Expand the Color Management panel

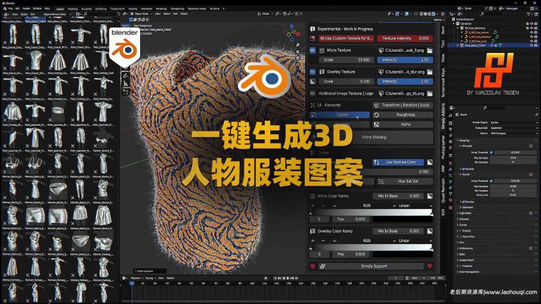[458, 271]
